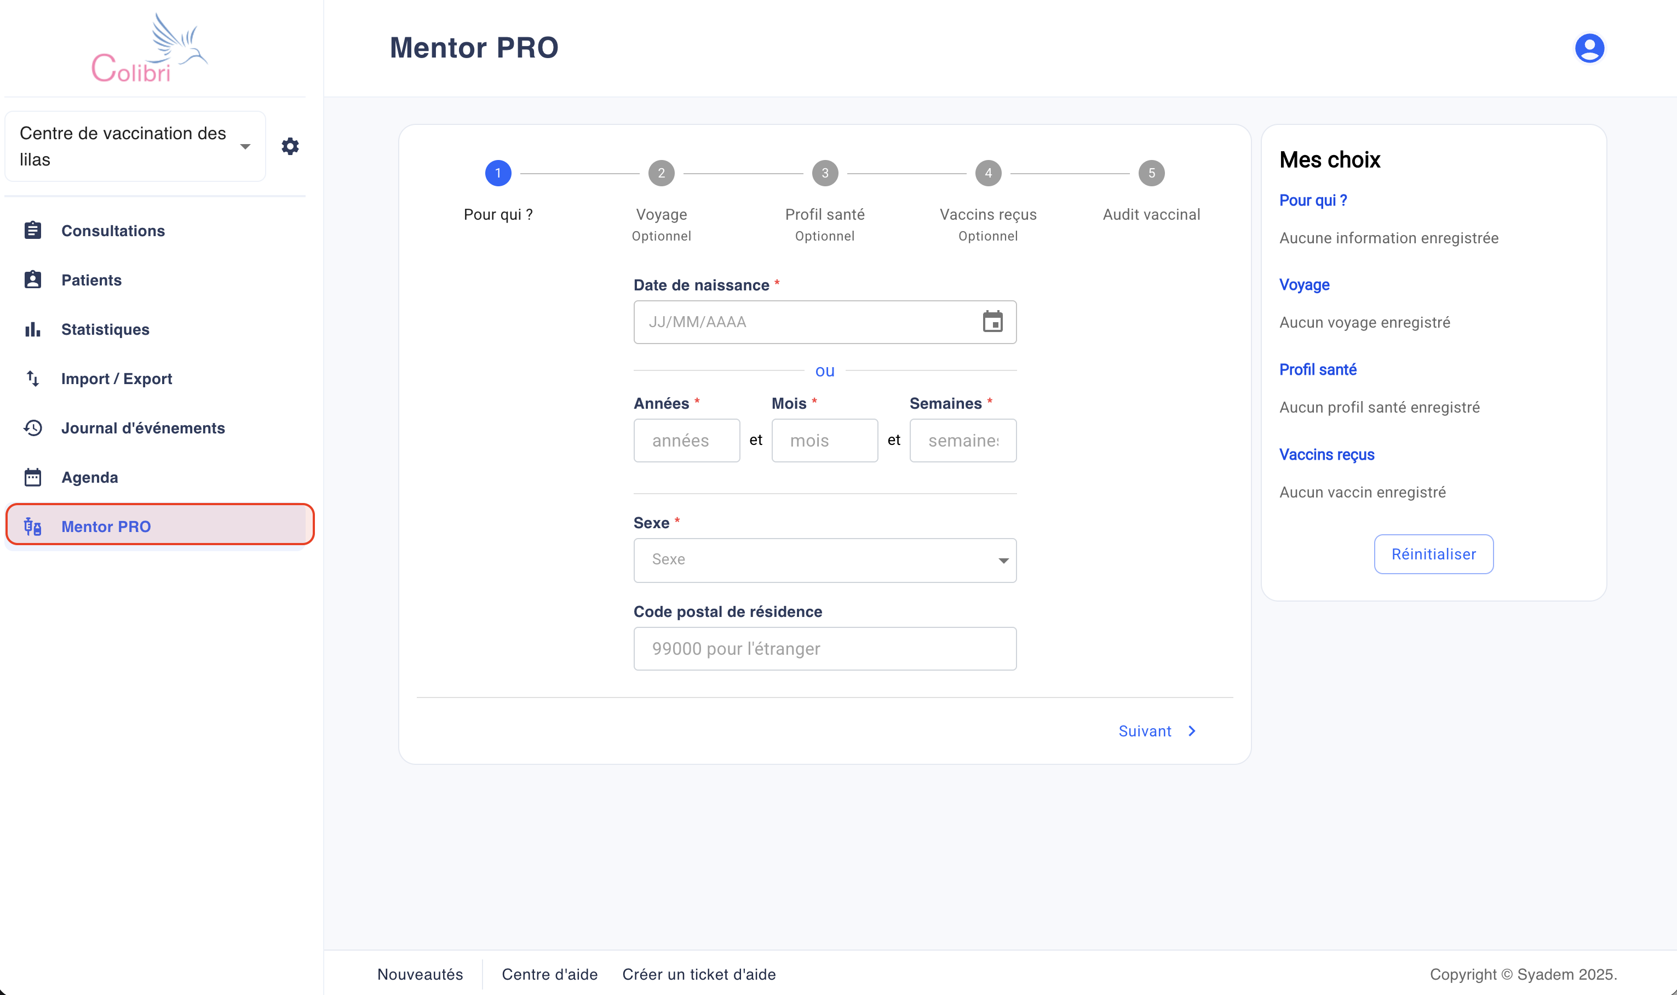Focus the Date de naissance input field
This screenshot has height=995, width=1677.
[825, 322]
